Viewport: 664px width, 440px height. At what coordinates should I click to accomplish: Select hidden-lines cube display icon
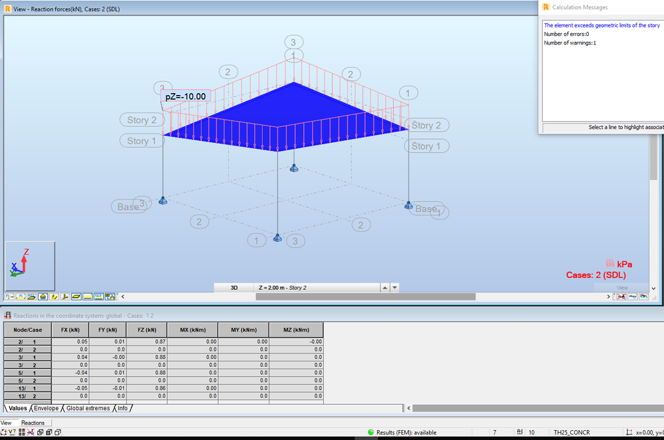49,432
